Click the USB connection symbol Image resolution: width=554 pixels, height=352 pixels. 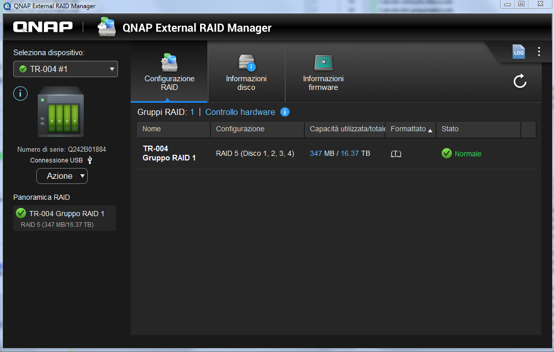click(90, 160)
